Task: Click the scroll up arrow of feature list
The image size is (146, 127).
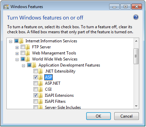Action: (x=136, y=41)
